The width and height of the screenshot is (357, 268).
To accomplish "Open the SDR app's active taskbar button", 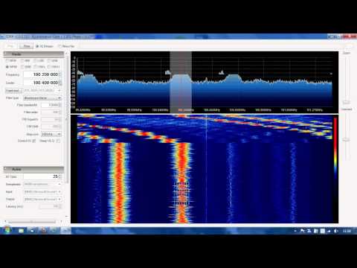I will tap(66, 231).
